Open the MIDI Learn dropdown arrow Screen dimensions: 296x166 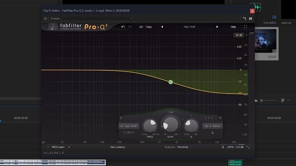pos(69,147)
